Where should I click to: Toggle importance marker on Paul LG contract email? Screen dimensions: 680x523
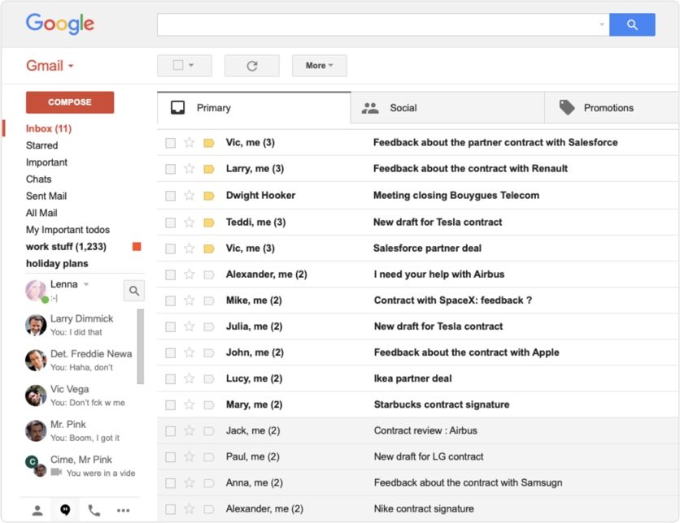(x=209, y=456)
